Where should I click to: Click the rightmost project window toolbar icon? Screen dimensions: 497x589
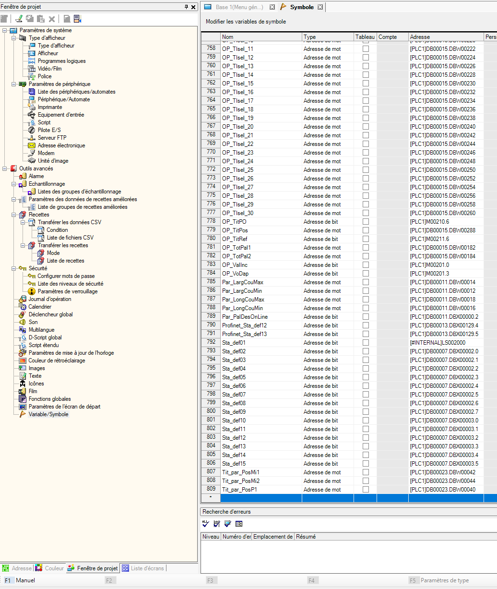[77, 19]
